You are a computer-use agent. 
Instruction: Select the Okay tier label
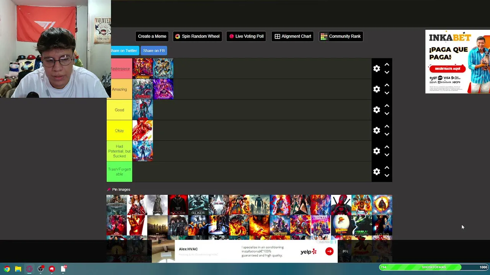point(119,131)
